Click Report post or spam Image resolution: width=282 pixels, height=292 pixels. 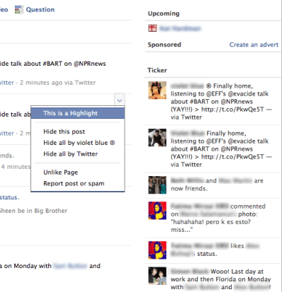pyautogui.click(x=74, y=183)
